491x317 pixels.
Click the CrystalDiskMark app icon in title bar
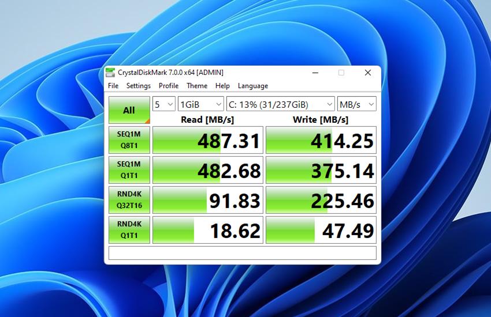coord(110,73)
